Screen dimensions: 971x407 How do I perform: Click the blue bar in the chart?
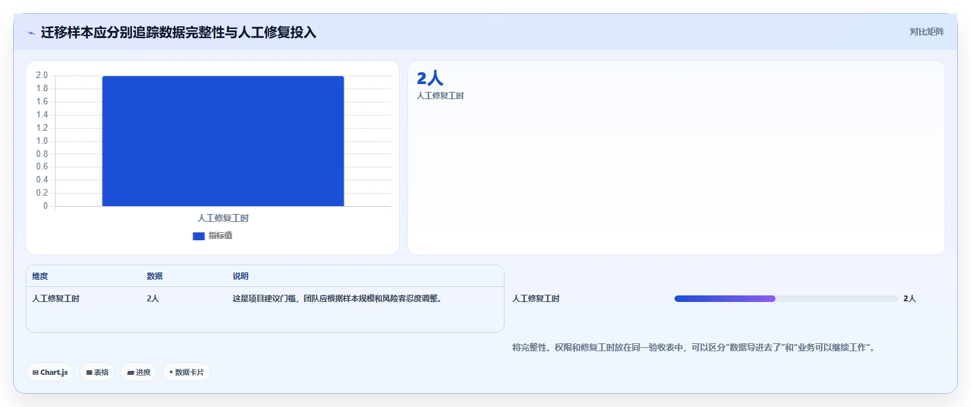point(223,141)
